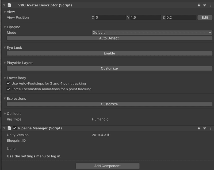Click Edit button for View Position
This screenshot has width=214, height=170.
coord(205,17)
